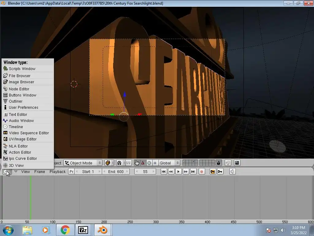Viewport: 314px width, 236px height.
Task: Toggle the Pr preview range button
Action: point(71,171)
